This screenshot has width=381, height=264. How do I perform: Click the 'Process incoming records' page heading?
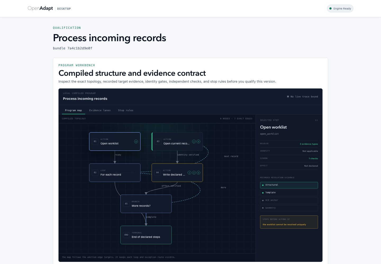(x=110, y=38)
